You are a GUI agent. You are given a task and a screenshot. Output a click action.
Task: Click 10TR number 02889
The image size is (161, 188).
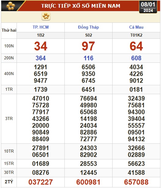click(136, 155)
